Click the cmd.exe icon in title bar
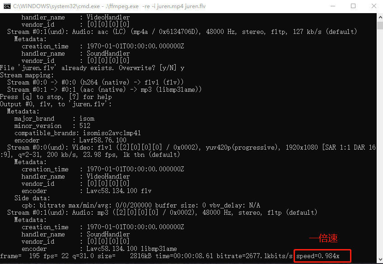This screenshot has width=383, height=264. pyautogui.click(x=6, y=6)
